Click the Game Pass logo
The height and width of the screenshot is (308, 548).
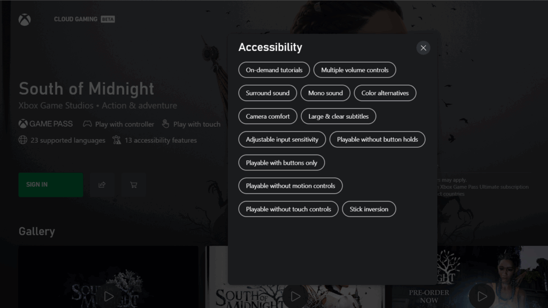45,124
